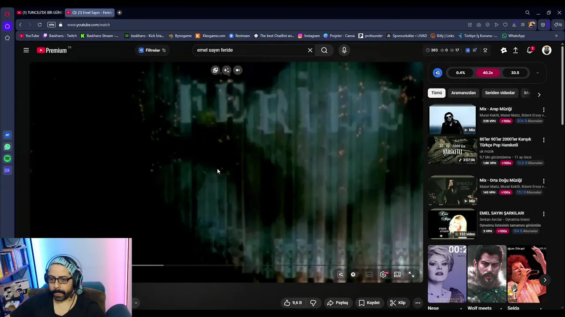Clear the search box text
Viewport: 565px width, 317px height.
click(x=310, y=50)
